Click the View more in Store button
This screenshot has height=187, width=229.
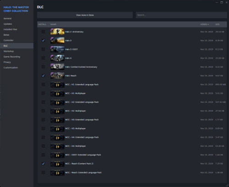point(85,15)
